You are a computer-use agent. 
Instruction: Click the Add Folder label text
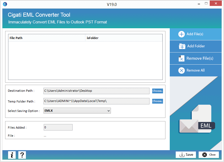196,46
